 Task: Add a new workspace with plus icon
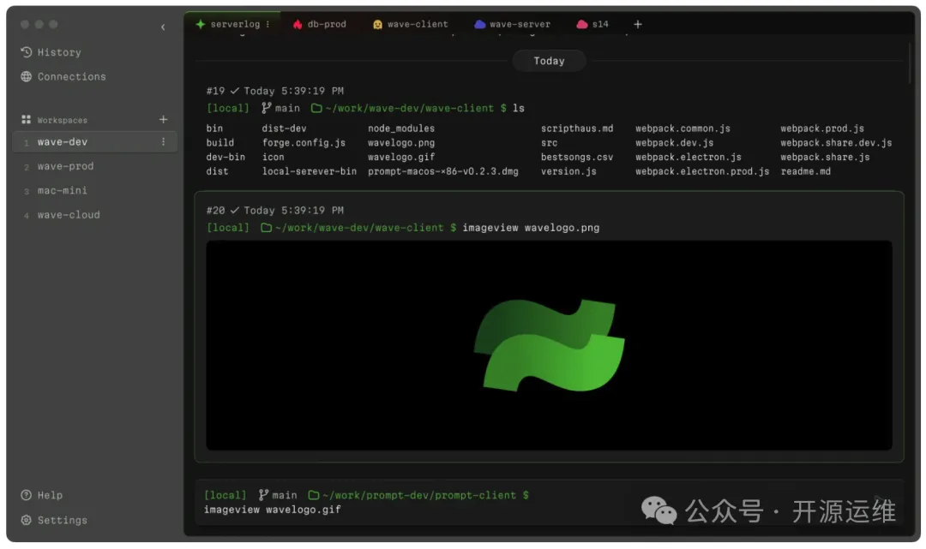click(163, 120)
